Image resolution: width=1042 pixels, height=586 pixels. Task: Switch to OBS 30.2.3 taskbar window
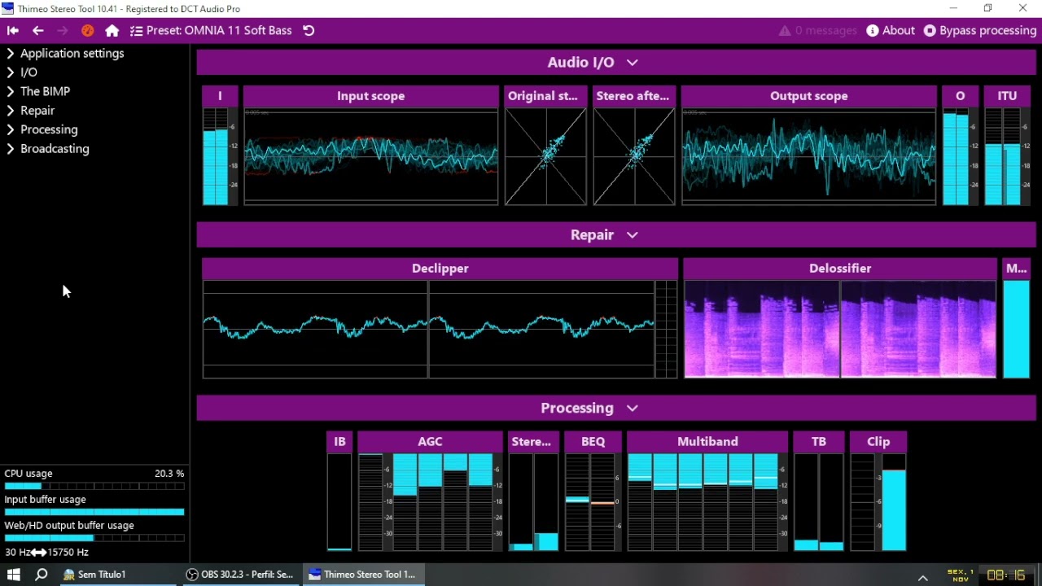(x=240, y=575)
